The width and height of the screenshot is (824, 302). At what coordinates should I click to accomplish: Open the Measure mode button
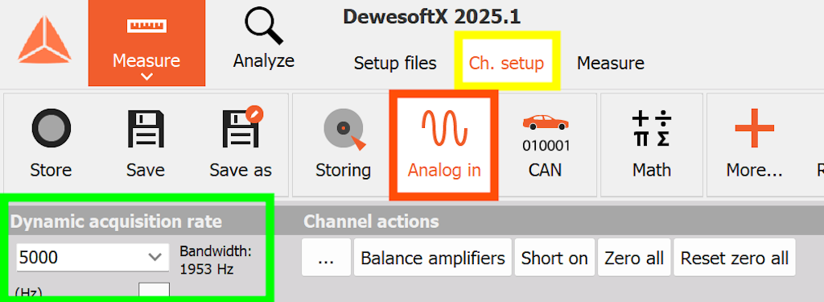tap(146, 43)
